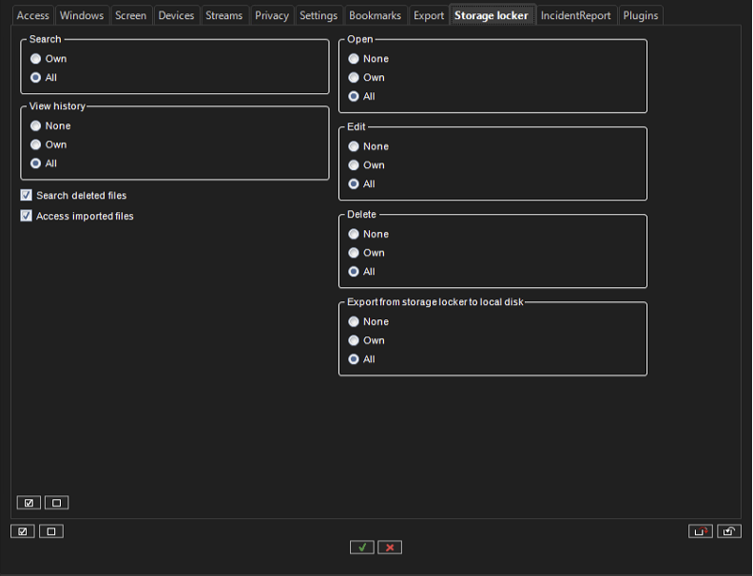Open the Devices tab

click(176, 15)
